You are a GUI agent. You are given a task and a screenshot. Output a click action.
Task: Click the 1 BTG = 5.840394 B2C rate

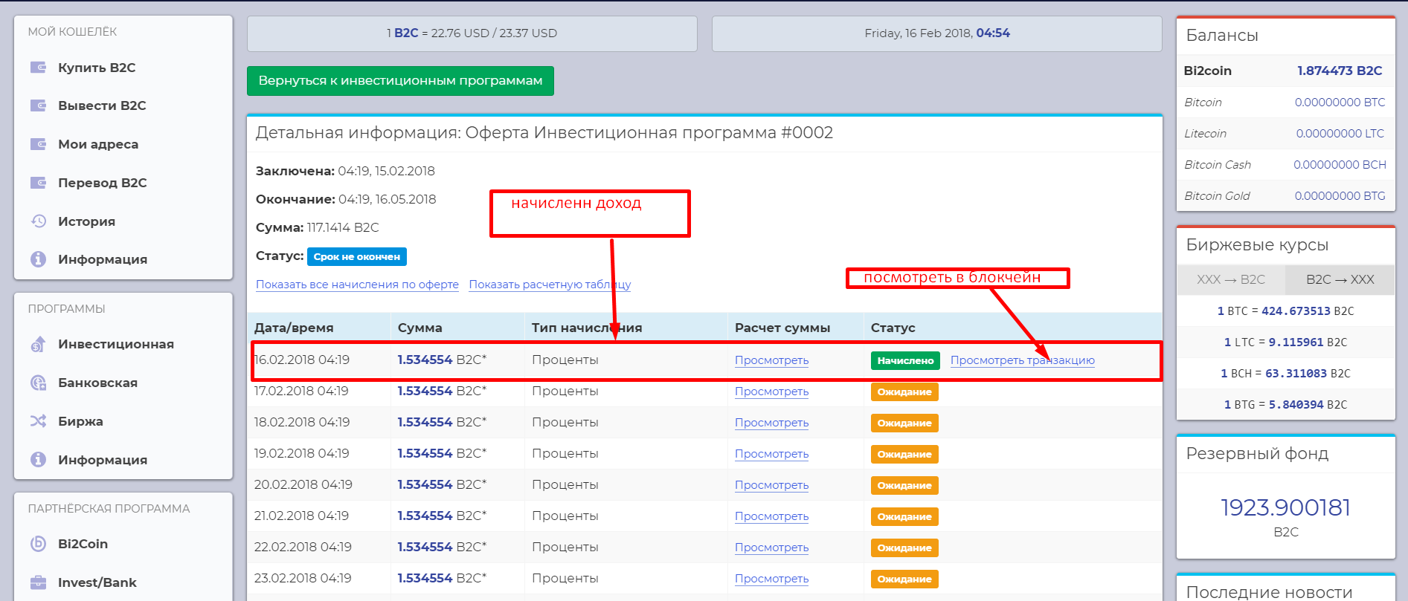click(x=1285, y=405)
